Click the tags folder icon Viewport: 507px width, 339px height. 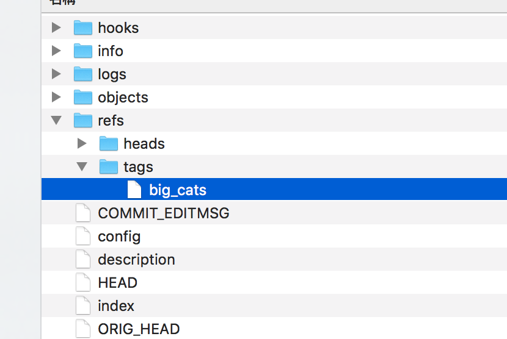point(108,167)
